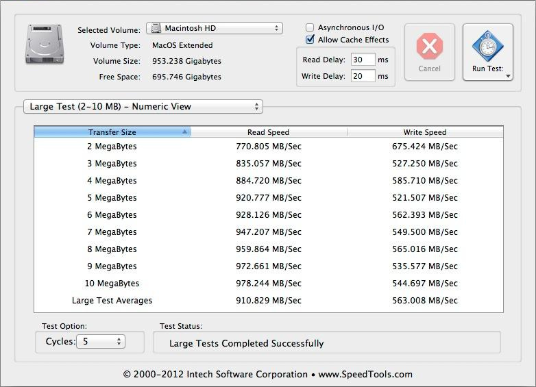Click read speed 835.057 MB/Sec
Viewport: 536px width, 387px height.
269,163
